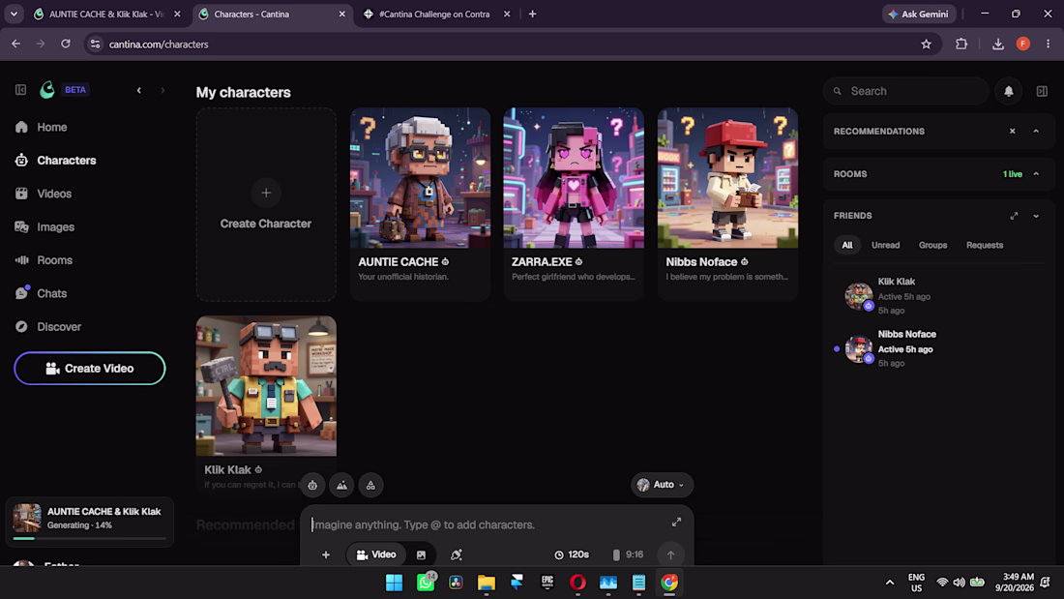The height and width of the screenshot is (599, 1064).
Task: Click the plus attachment icon in prompt
Action: (x=326, y=554)
